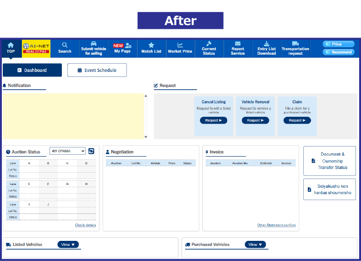Image resolution: width=361 pixels, height=261 pixels.
Task: Open the Watch List star icon
Action: (151, 45)
